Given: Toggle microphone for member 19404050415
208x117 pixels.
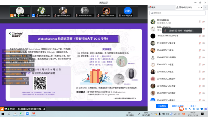Looking at the screenshot, I should [x=200, y=50].
